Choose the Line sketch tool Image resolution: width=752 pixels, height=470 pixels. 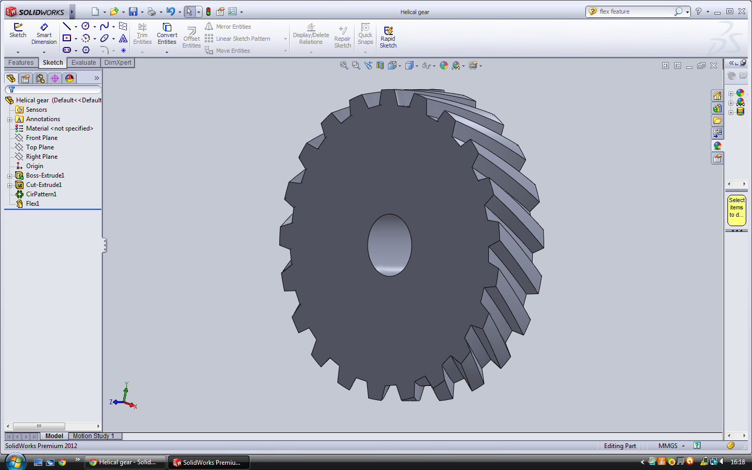(x=66, y=26)
